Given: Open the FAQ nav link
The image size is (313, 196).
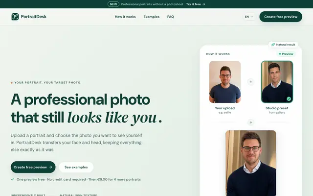Looking at the screenshot, I should pos(171,17).
